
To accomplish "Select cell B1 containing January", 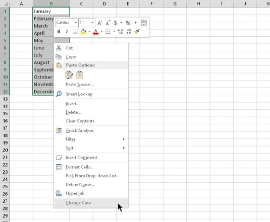I will 51,12.
